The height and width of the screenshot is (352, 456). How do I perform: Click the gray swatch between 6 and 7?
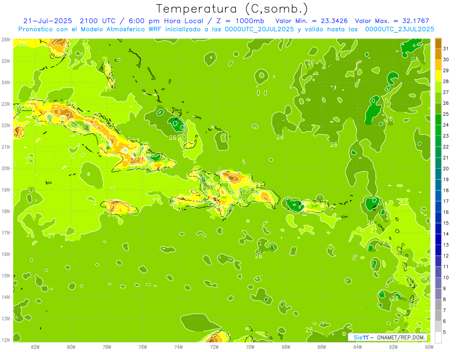tap(438, 316)
